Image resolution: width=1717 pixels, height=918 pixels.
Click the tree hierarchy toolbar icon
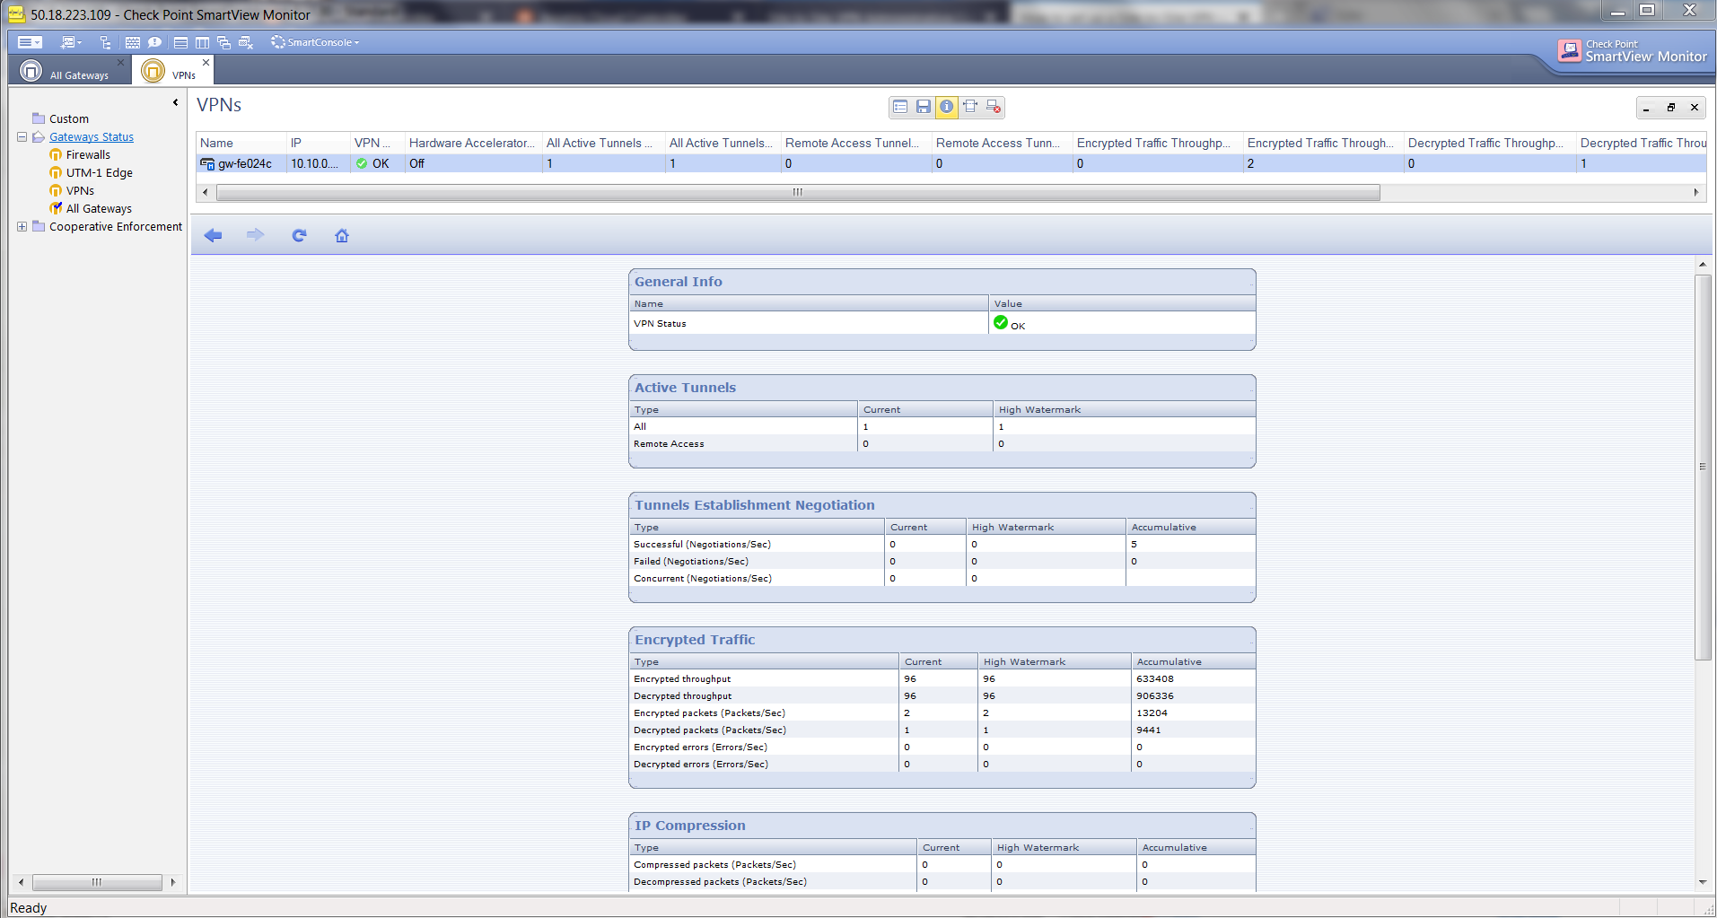(105, 42)
